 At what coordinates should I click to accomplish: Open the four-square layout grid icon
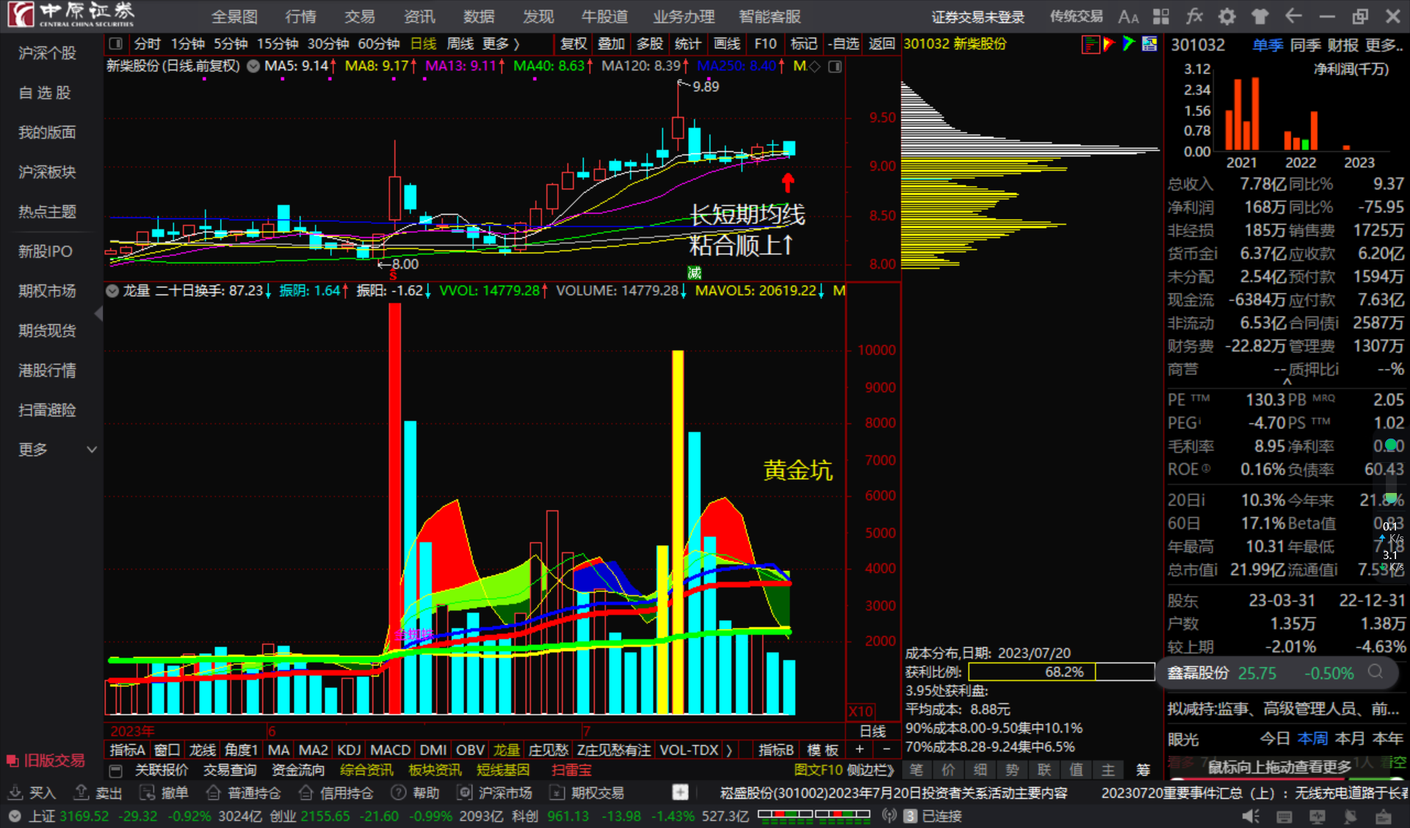tap(1161, 16)
